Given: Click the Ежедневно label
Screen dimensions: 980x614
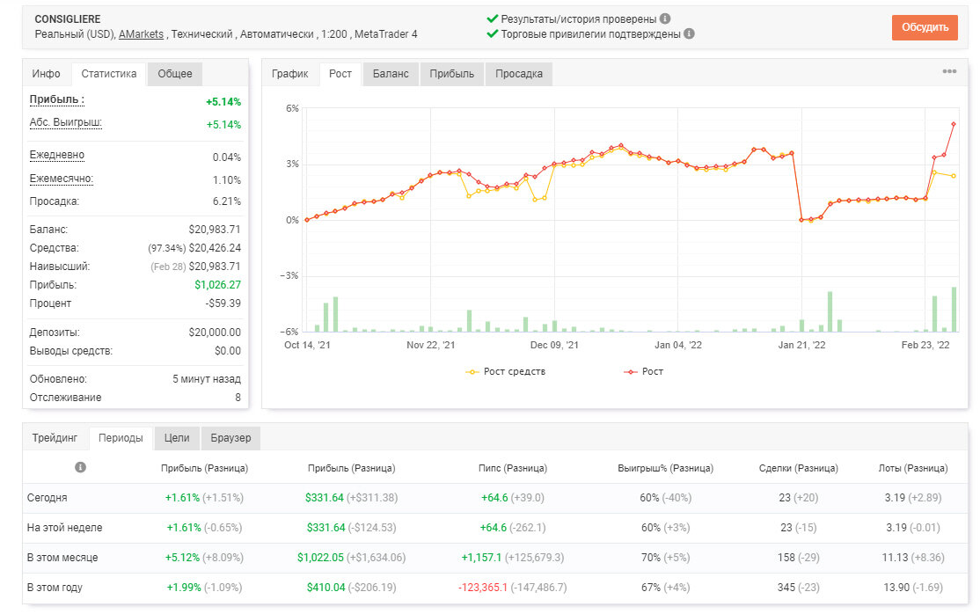Looking at the screenshot, I should click(57, 155).
